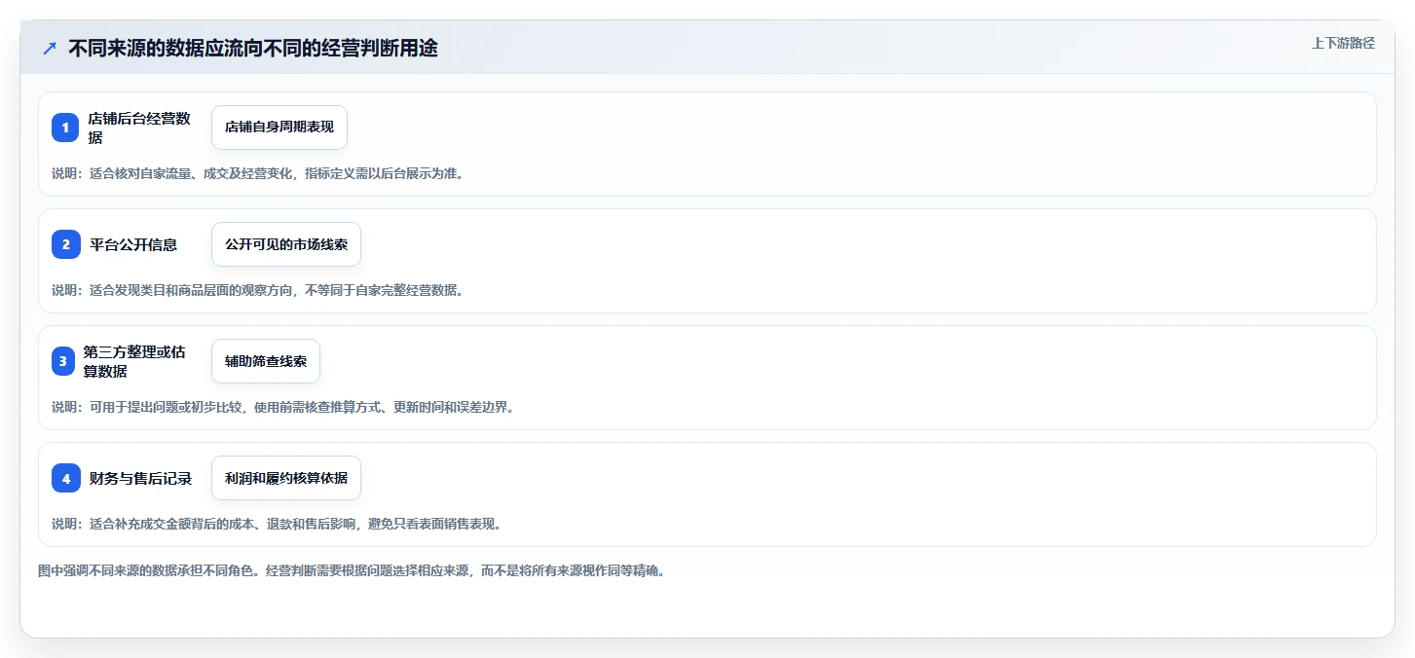Click the number 2 badge

click(x=66, y=244)
